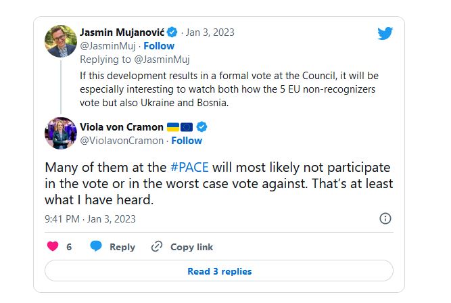Click the blue reply speech bubble icon

tap(96, 246)
